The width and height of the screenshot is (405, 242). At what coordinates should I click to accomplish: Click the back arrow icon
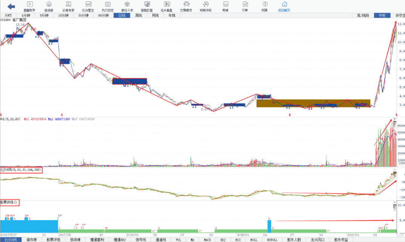[x=11, y=6]
